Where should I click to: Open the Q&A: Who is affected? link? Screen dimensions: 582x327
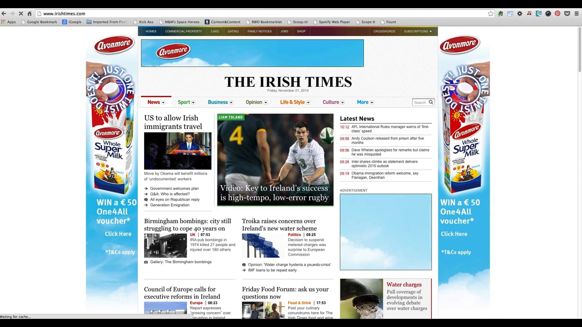click(170, 194)
